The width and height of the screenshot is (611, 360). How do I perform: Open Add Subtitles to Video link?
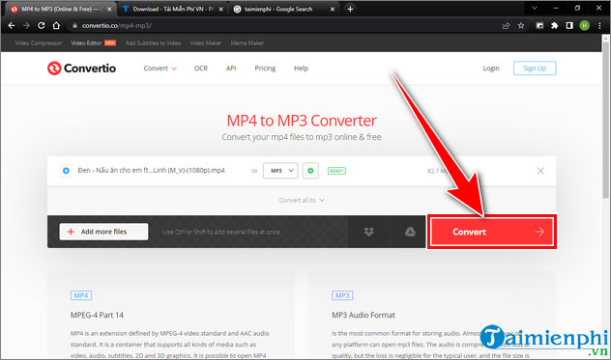[x=153, y=42]
